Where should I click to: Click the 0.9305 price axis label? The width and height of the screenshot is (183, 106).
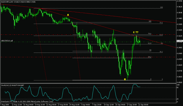(x=179, y=30)
